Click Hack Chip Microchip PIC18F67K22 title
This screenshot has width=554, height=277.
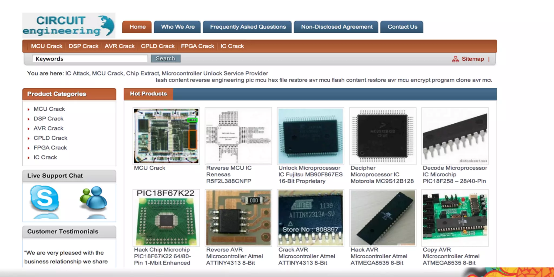click(162, 256)
